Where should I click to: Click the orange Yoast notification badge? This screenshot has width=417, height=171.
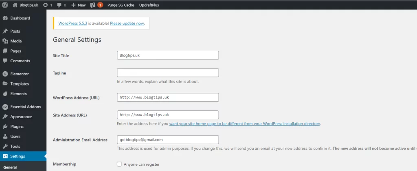point(100,5)
